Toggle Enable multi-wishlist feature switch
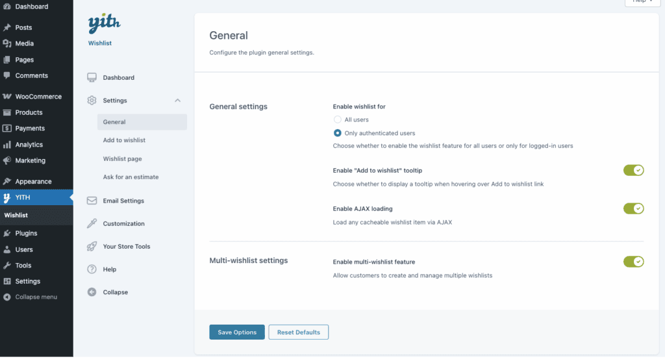The image size is (665, 361). (x=634, y=262)
